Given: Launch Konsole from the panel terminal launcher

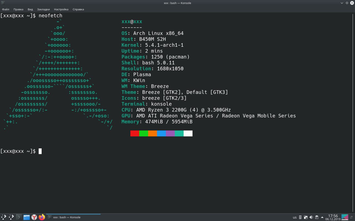Looking at the screenshot, I should pos(19,217).
